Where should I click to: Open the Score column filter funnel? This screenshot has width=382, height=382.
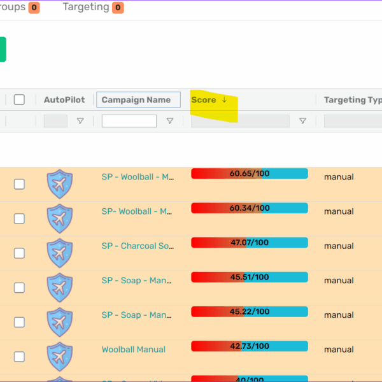pos(302,121)
